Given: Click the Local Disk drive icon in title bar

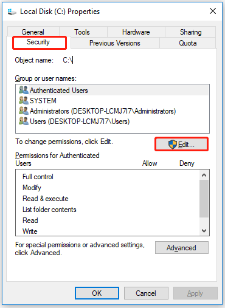Looking at the screenshot, I should 12,12.
